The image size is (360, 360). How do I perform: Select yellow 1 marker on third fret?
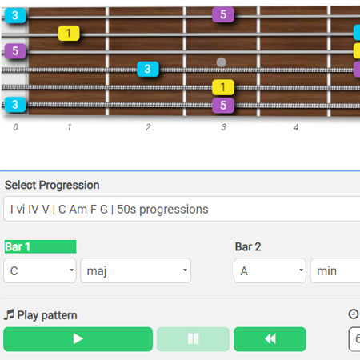click(223, 87)
